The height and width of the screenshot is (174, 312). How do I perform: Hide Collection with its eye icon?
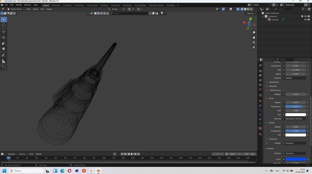pyautogui.click(x=305, y=17)
